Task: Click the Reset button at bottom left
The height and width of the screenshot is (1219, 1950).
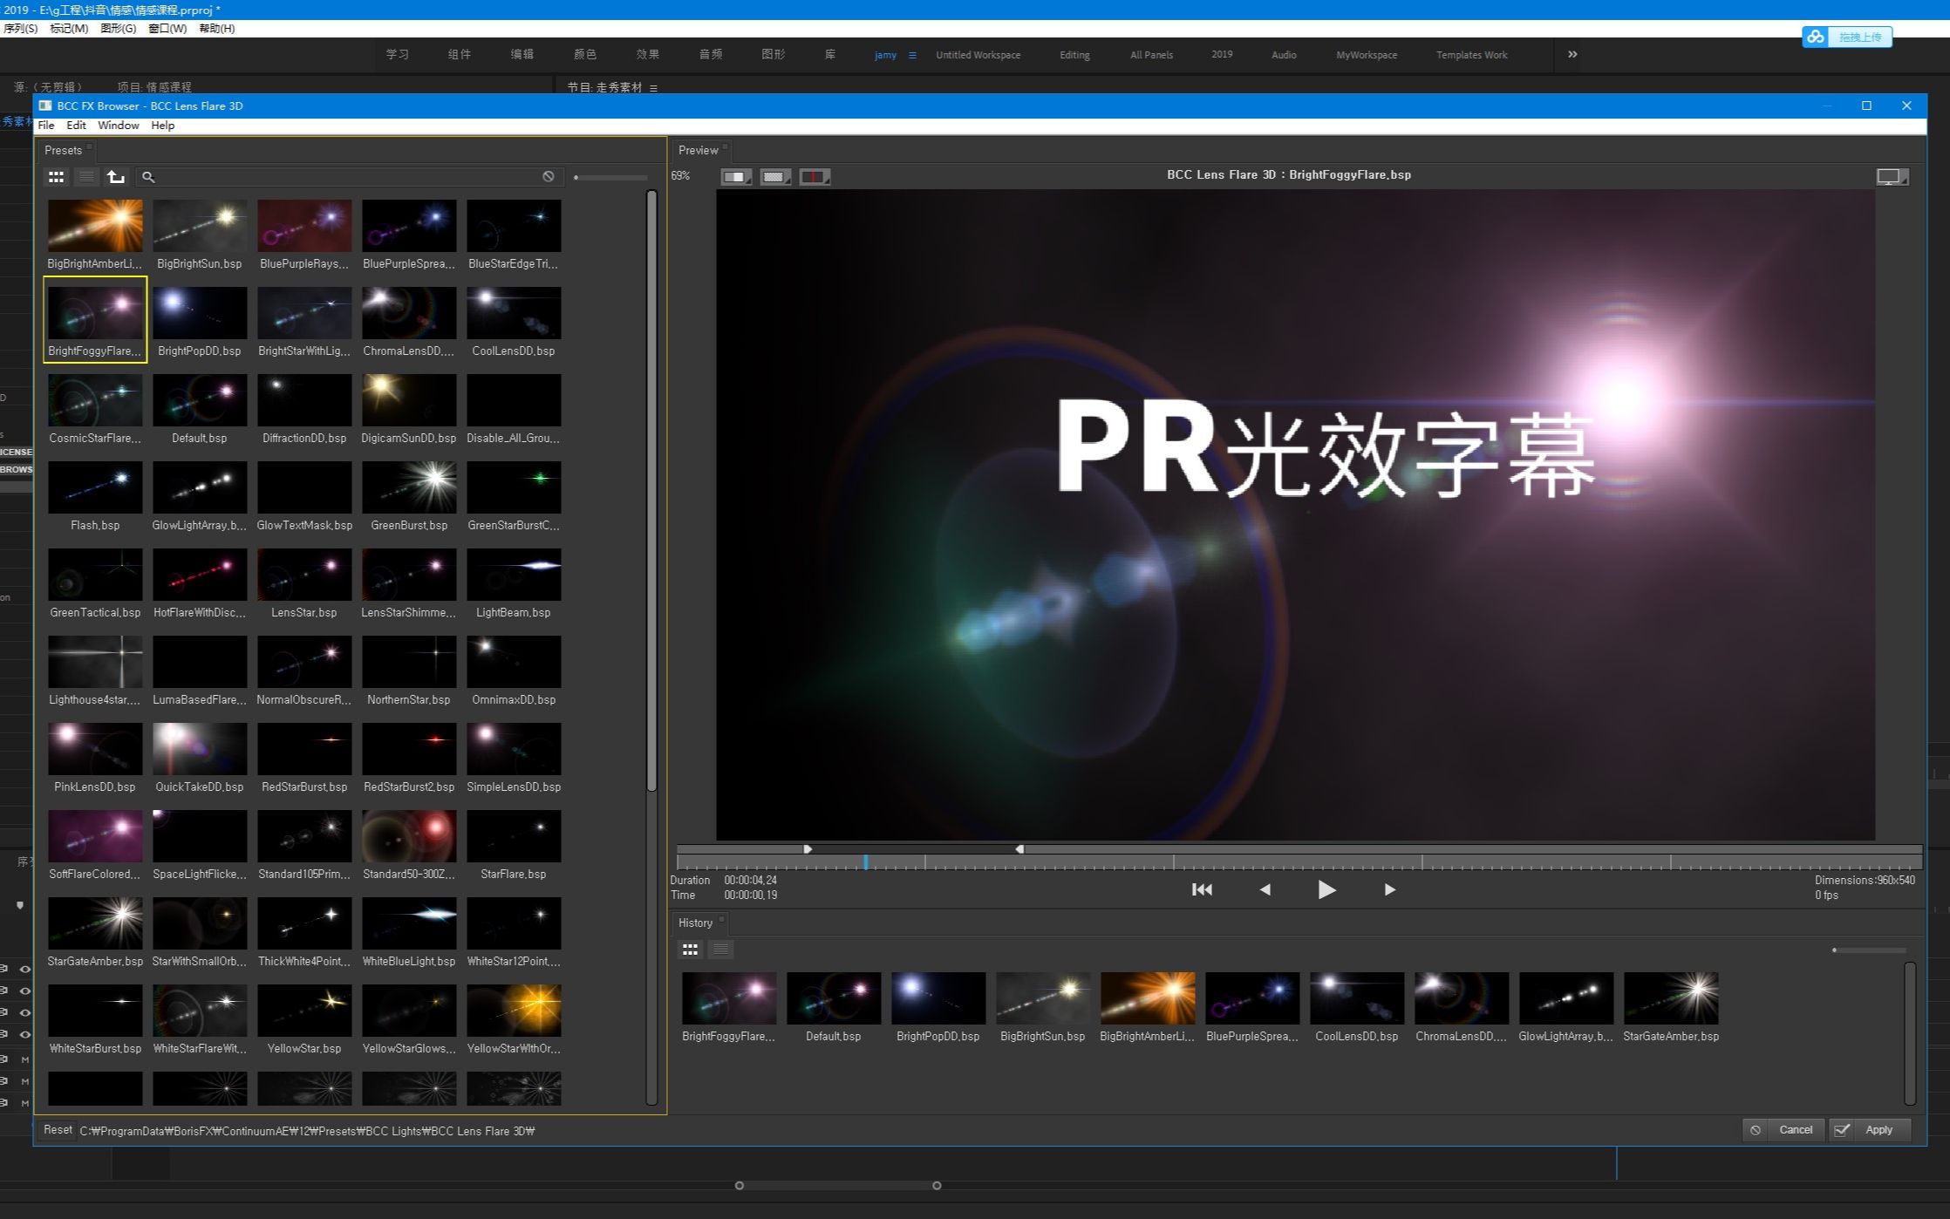Action: (x=57, y=1129)
